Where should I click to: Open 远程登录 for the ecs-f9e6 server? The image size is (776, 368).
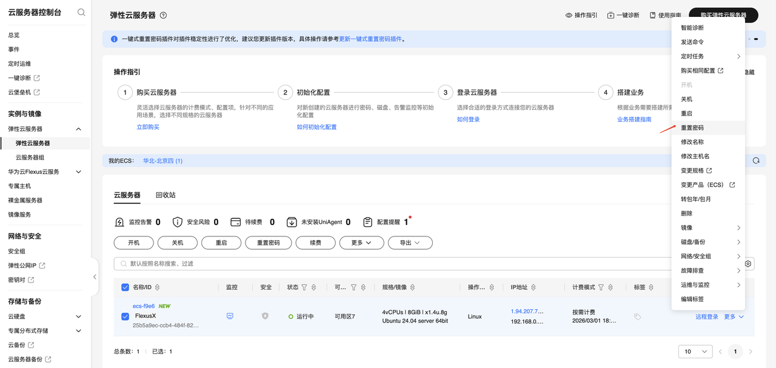click(x=707, y=316)
